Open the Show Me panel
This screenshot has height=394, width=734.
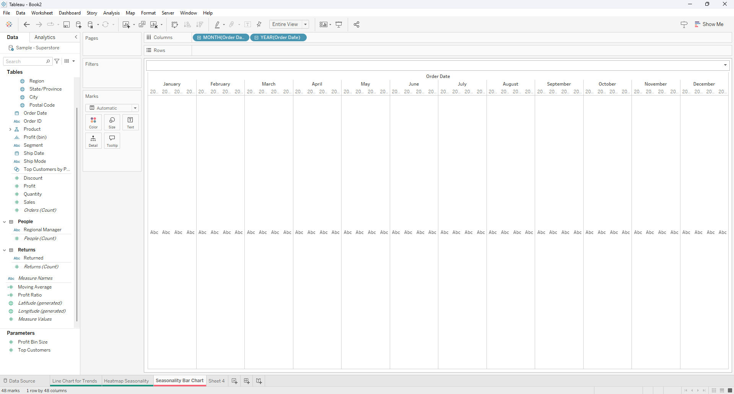(x=709, y=24)
